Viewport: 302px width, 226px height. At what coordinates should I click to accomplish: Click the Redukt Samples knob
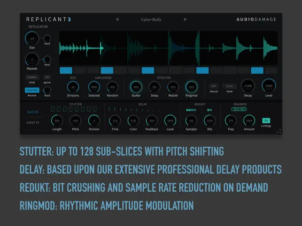(x=191, y=121)
